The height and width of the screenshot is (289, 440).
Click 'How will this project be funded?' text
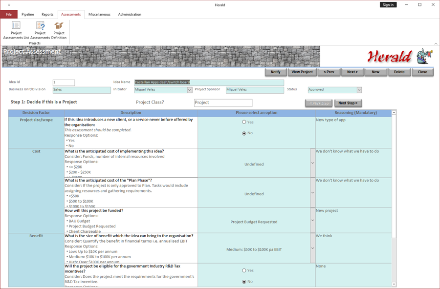click(x=94, y=210)
